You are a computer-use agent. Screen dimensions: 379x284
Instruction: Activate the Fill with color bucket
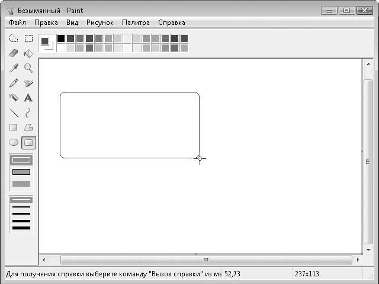click(28, 53)
